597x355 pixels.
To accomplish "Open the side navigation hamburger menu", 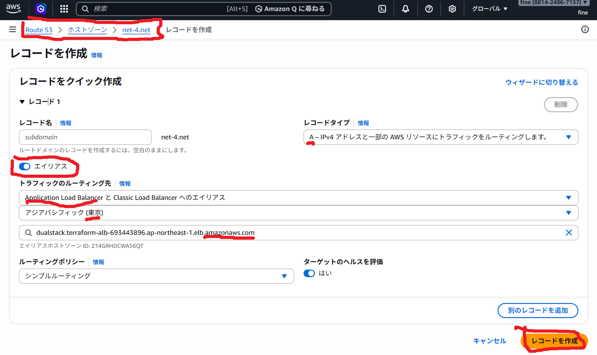I will [x=13, y=30].
